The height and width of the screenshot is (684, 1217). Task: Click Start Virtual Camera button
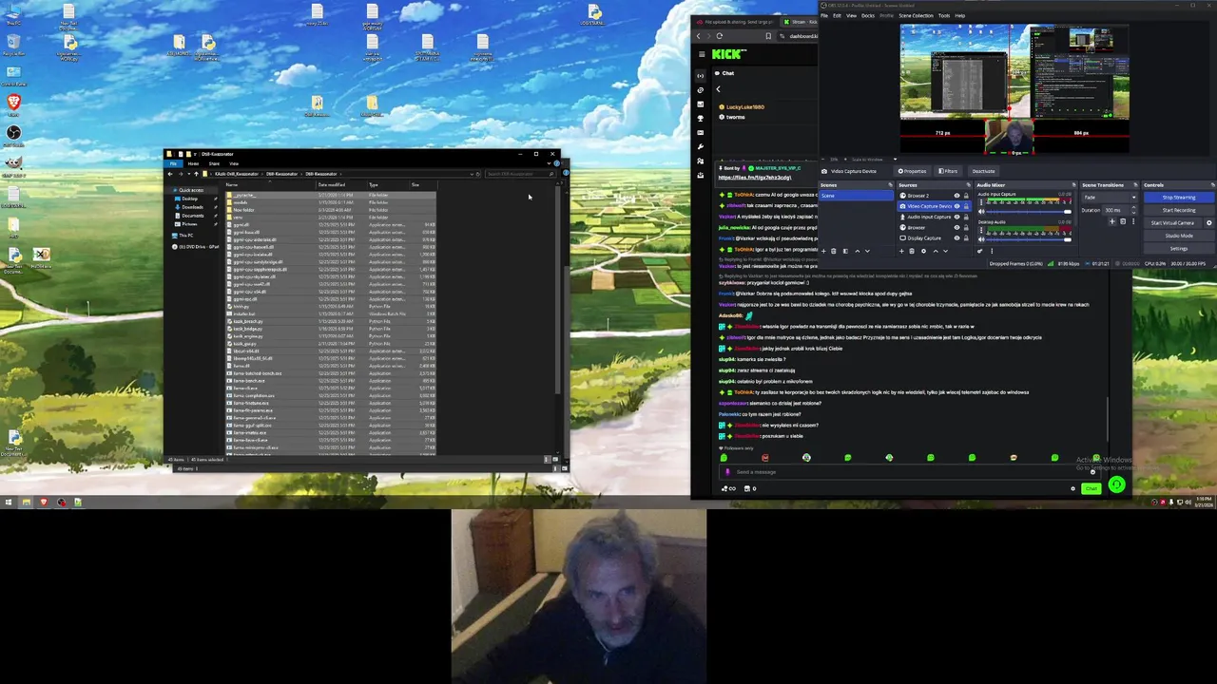coord(1172,223)
